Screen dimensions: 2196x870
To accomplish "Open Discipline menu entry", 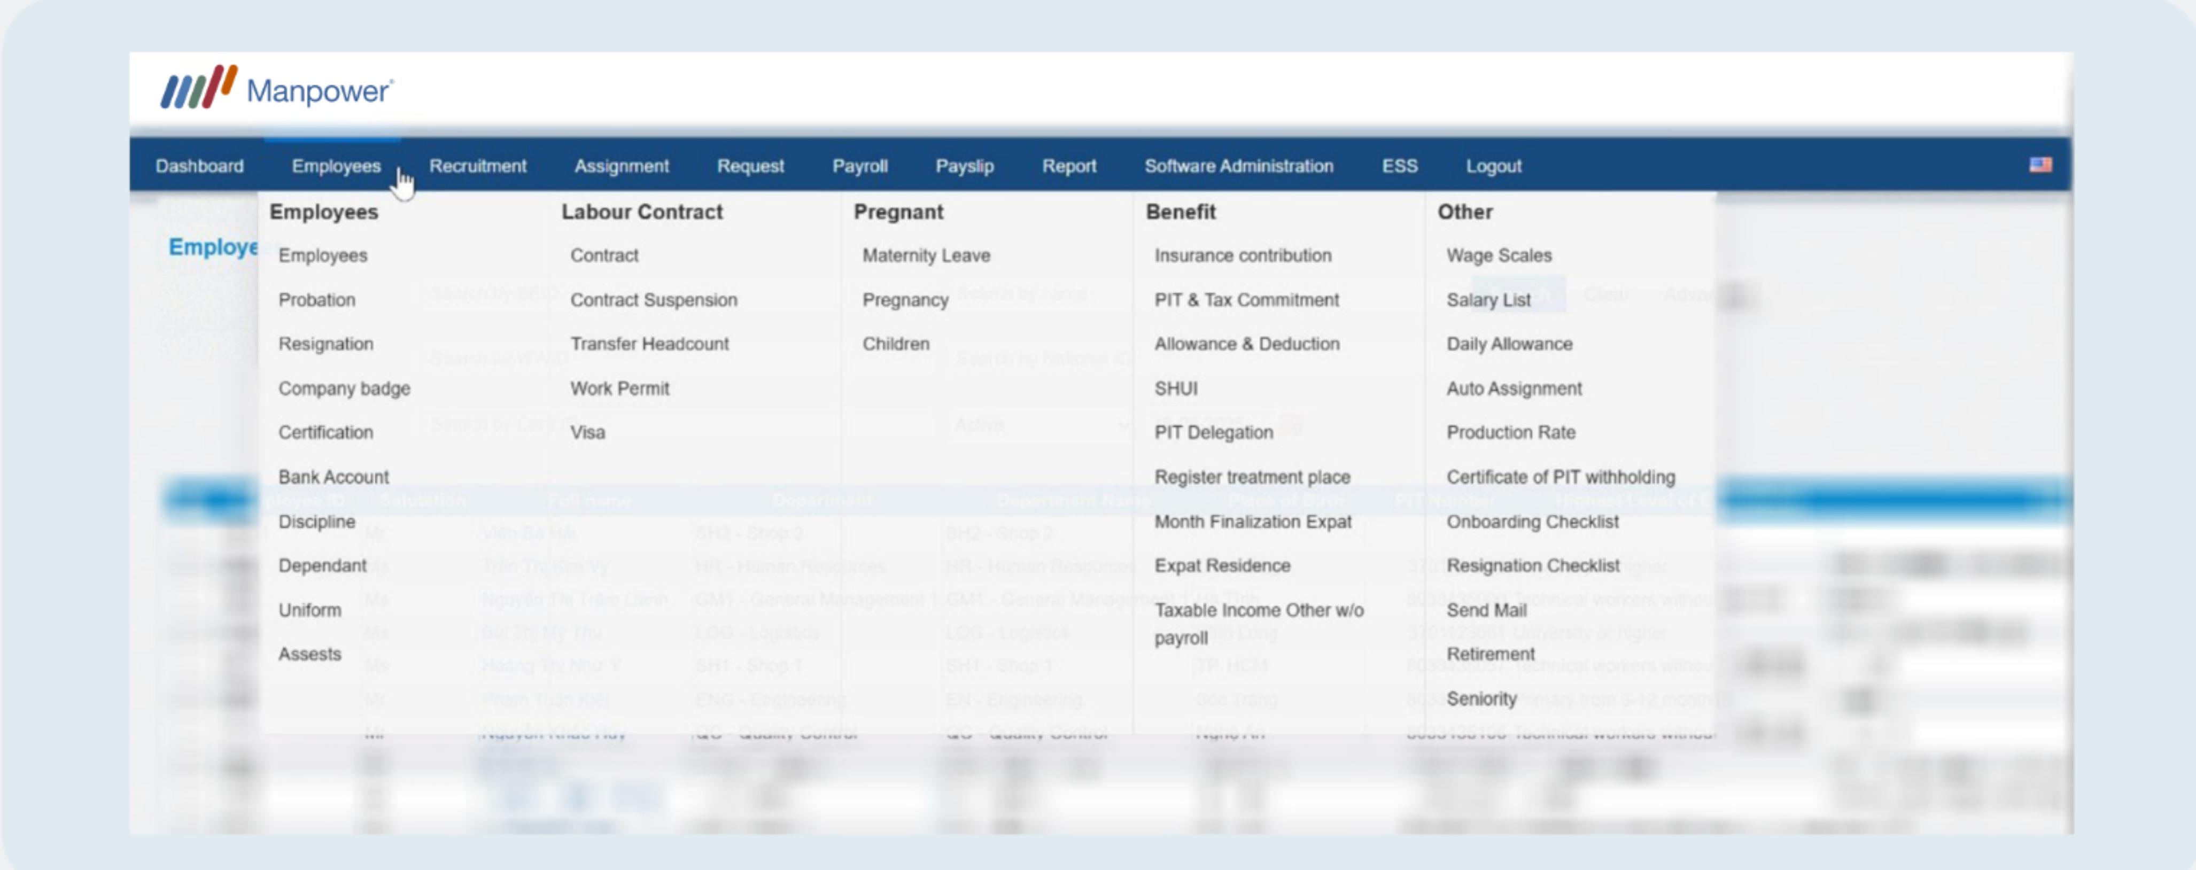I will click(316, 522).
